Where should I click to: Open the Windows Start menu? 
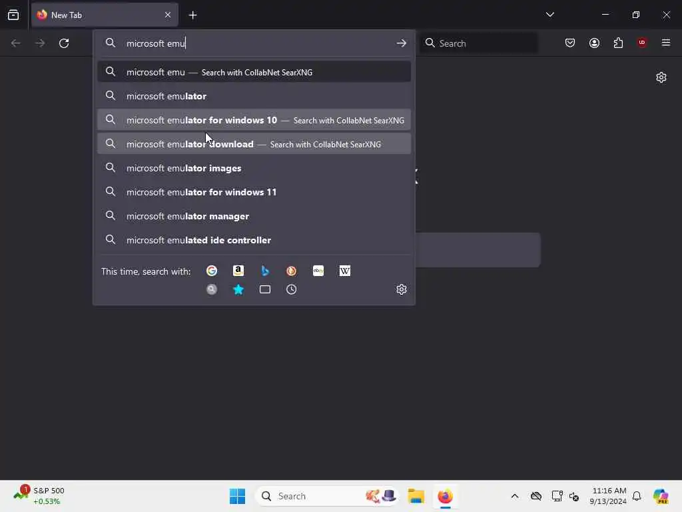point(237,496)
